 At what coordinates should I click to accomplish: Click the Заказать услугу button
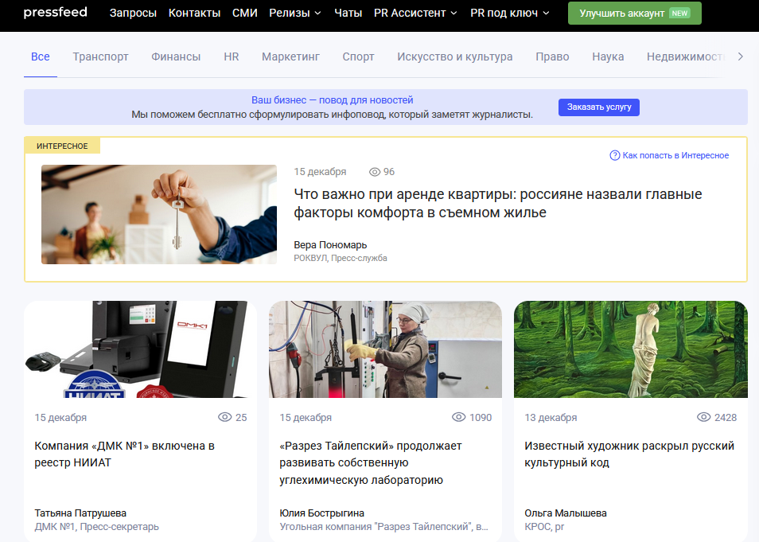tap(598, 107)
